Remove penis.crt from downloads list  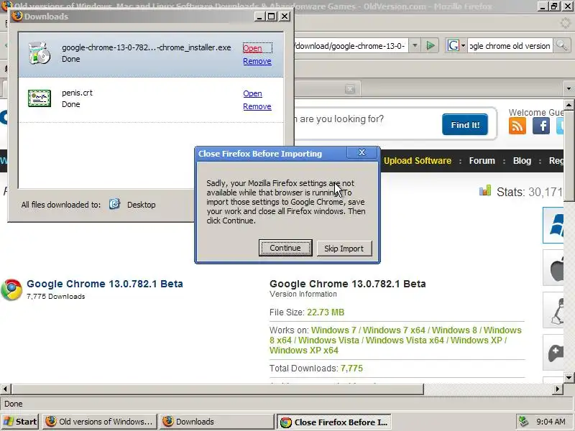257,106
